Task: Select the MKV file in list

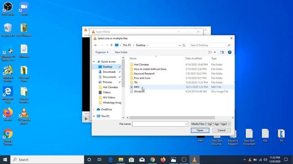Action: click(x=181, y=87)
